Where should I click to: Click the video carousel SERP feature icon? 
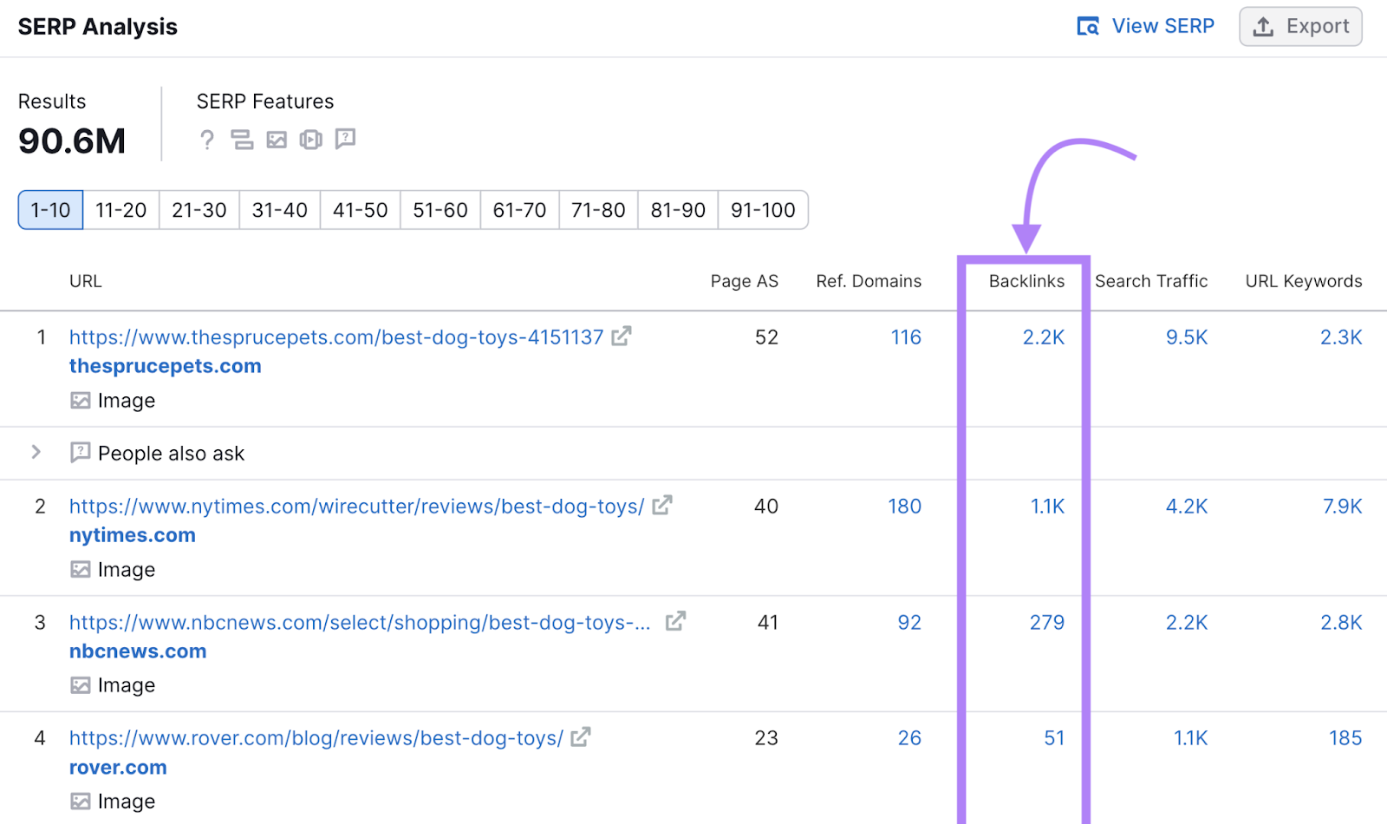(x=310, y=140)
